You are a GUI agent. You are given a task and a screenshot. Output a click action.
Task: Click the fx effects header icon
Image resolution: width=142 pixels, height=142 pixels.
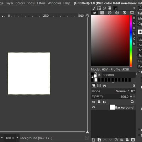[104, 102]
